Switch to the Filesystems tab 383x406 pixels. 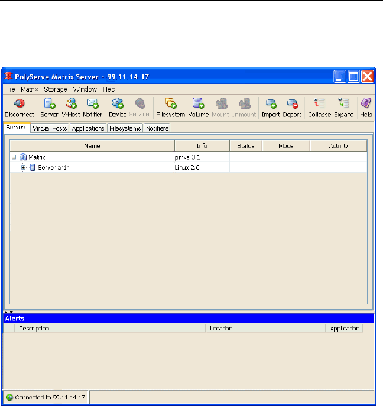(x=125, y=128)
